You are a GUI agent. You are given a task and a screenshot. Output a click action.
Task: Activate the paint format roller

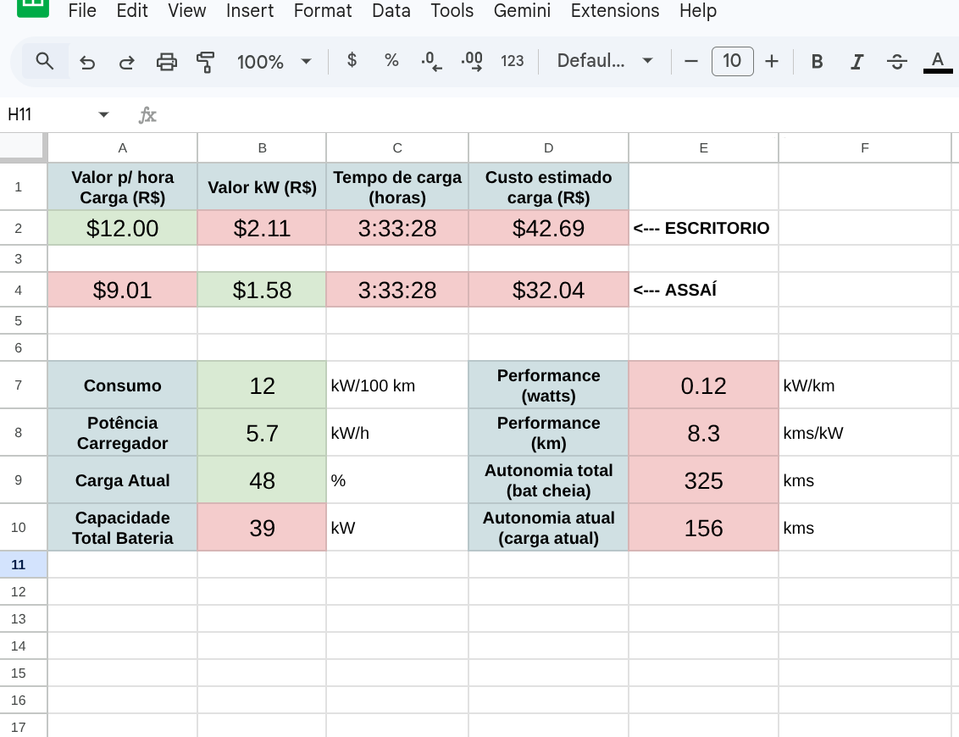(x=205, y=61)
